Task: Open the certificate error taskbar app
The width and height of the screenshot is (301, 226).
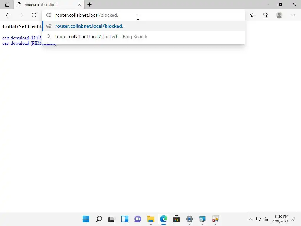Action: (215, 219)
